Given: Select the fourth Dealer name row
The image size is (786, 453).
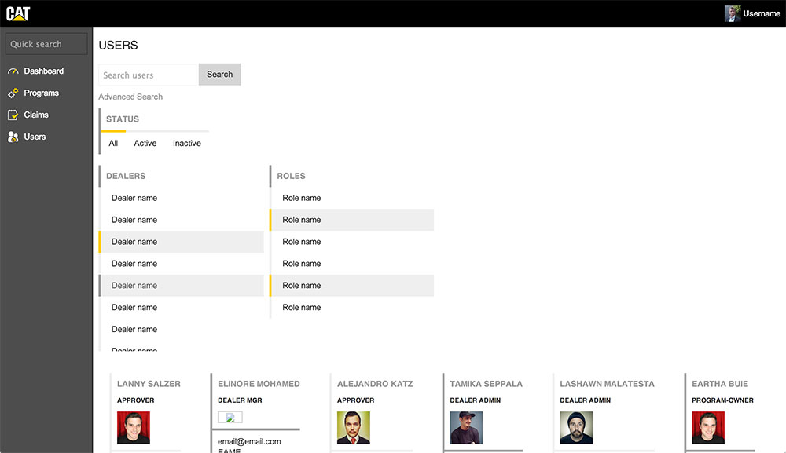Looking at the screenshot, I should 182,264.
